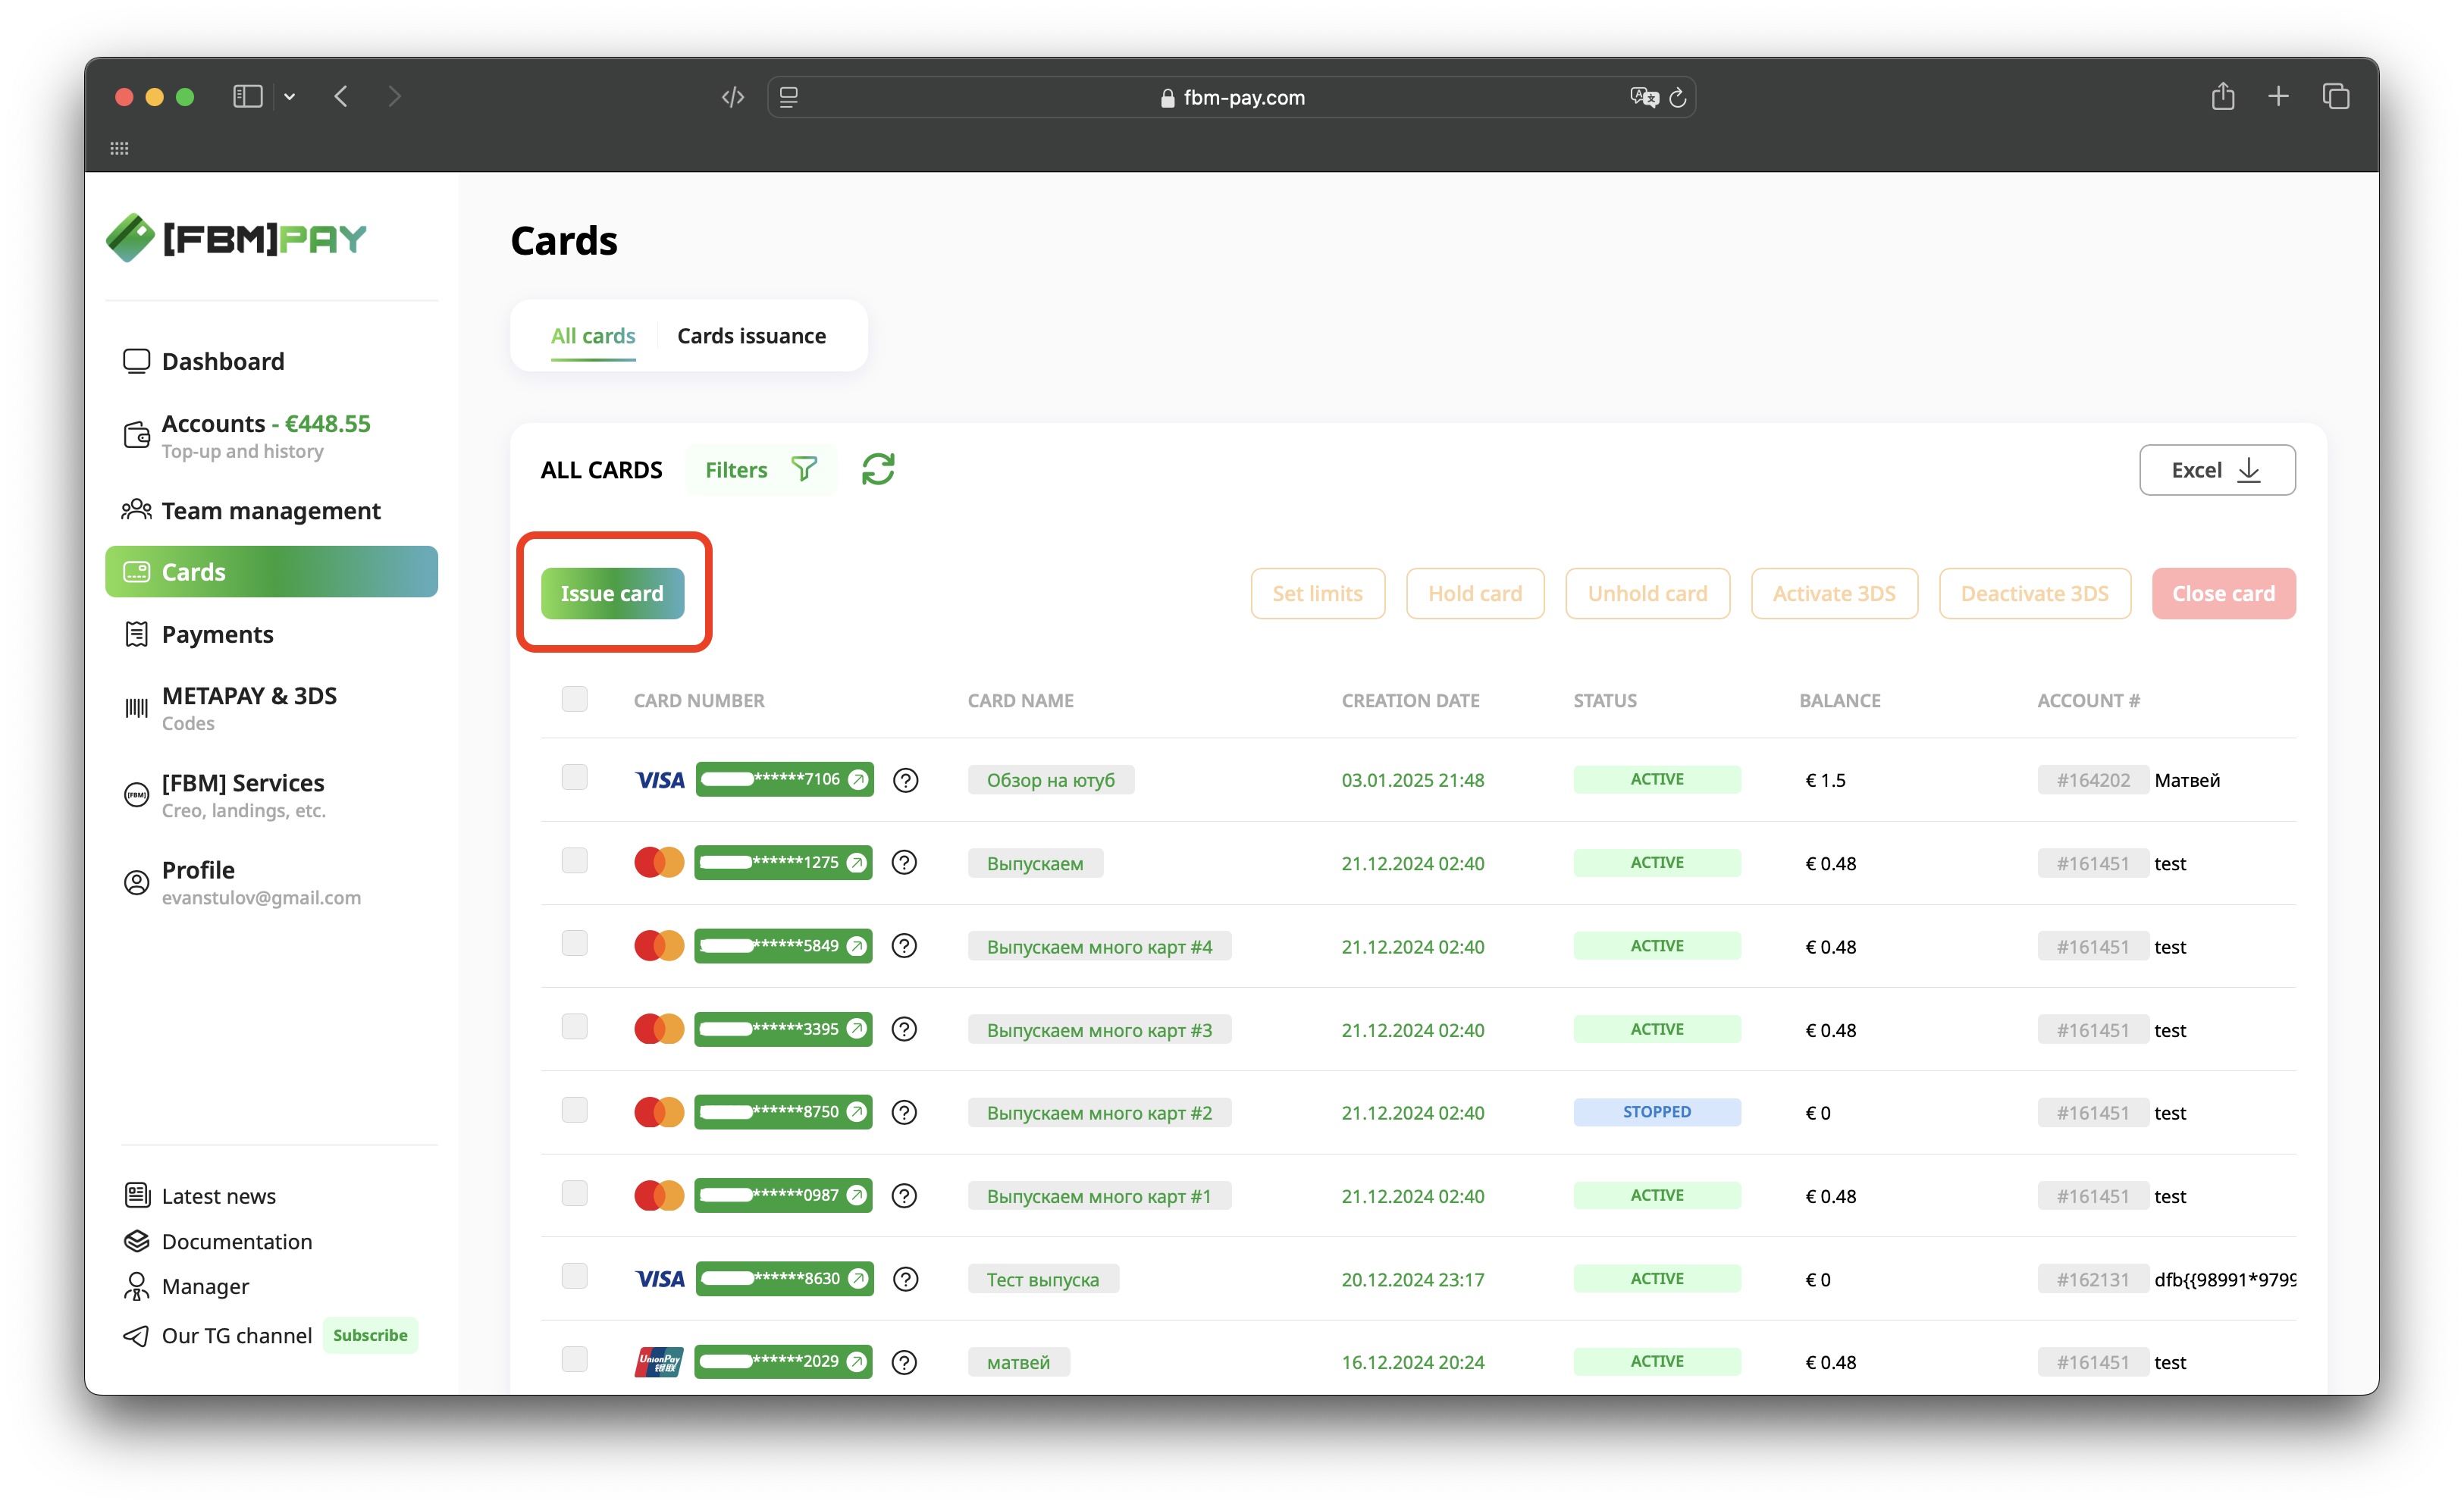Click the Deactivate 3DS button
Screen dimensions: 2464x1507
pos(2034,593)
